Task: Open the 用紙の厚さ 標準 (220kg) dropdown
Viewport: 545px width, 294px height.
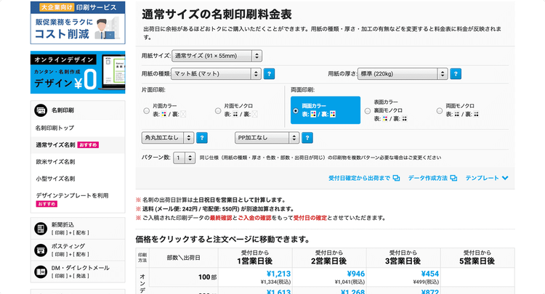Action: 403,73
